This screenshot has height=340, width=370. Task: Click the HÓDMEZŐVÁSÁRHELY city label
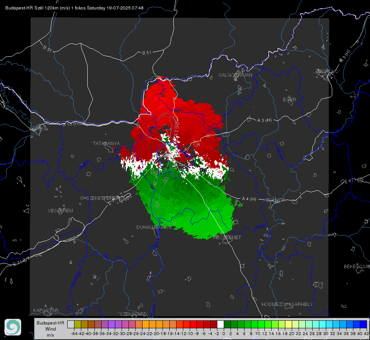pyautogui.click(x=287, y=304)
